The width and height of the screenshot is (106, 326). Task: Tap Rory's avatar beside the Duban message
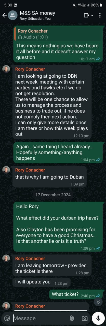(x=6, y=170)
